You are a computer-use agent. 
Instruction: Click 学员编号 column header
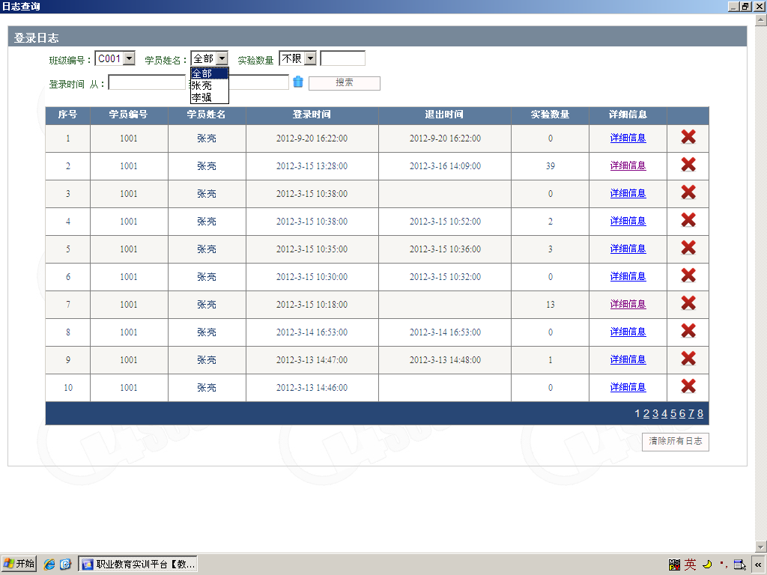pos(129,115)
